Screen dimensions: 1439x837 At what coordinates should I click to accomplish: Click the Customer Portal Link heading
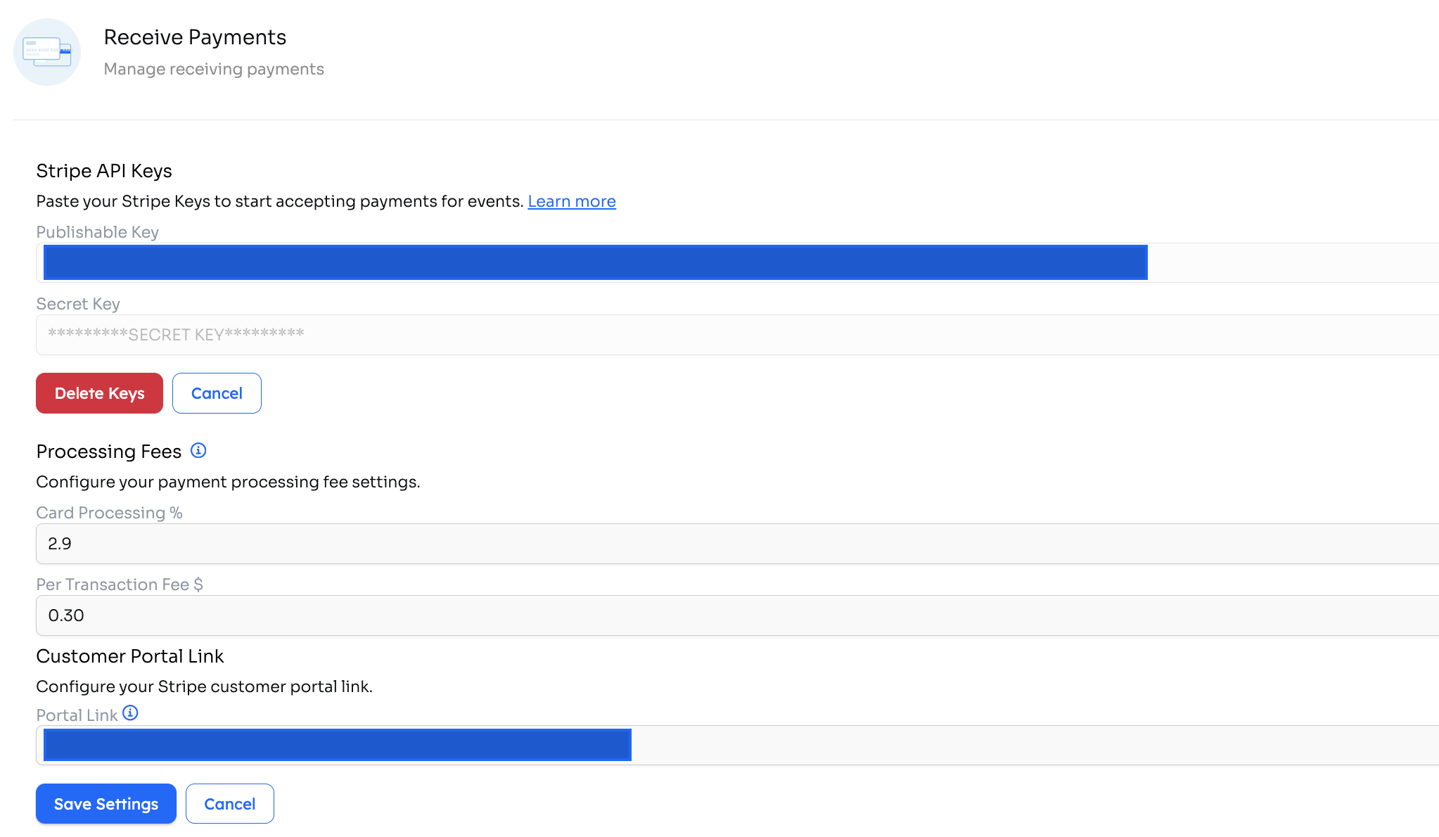click(130, 656)
